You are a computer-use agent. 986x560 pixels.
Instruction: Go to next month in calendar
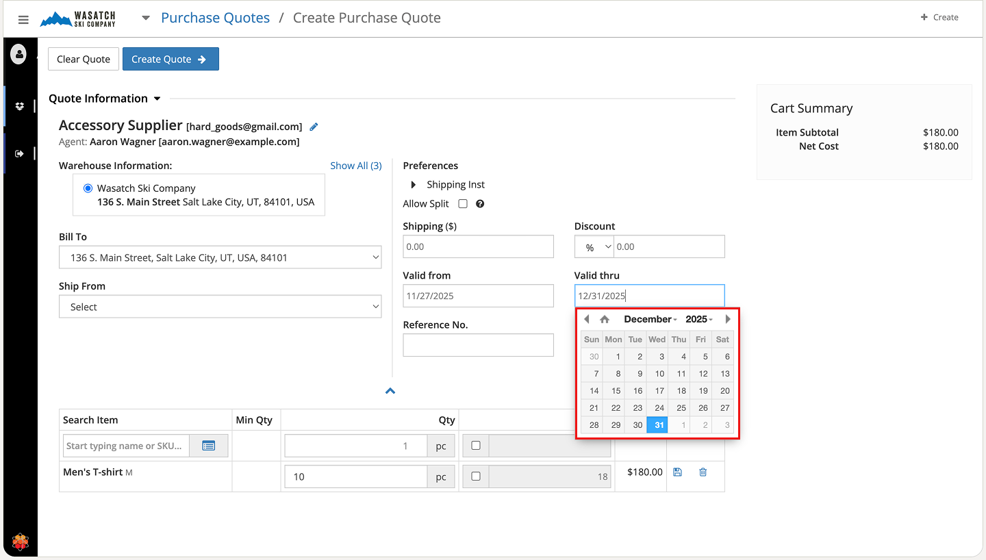[727, 319]
